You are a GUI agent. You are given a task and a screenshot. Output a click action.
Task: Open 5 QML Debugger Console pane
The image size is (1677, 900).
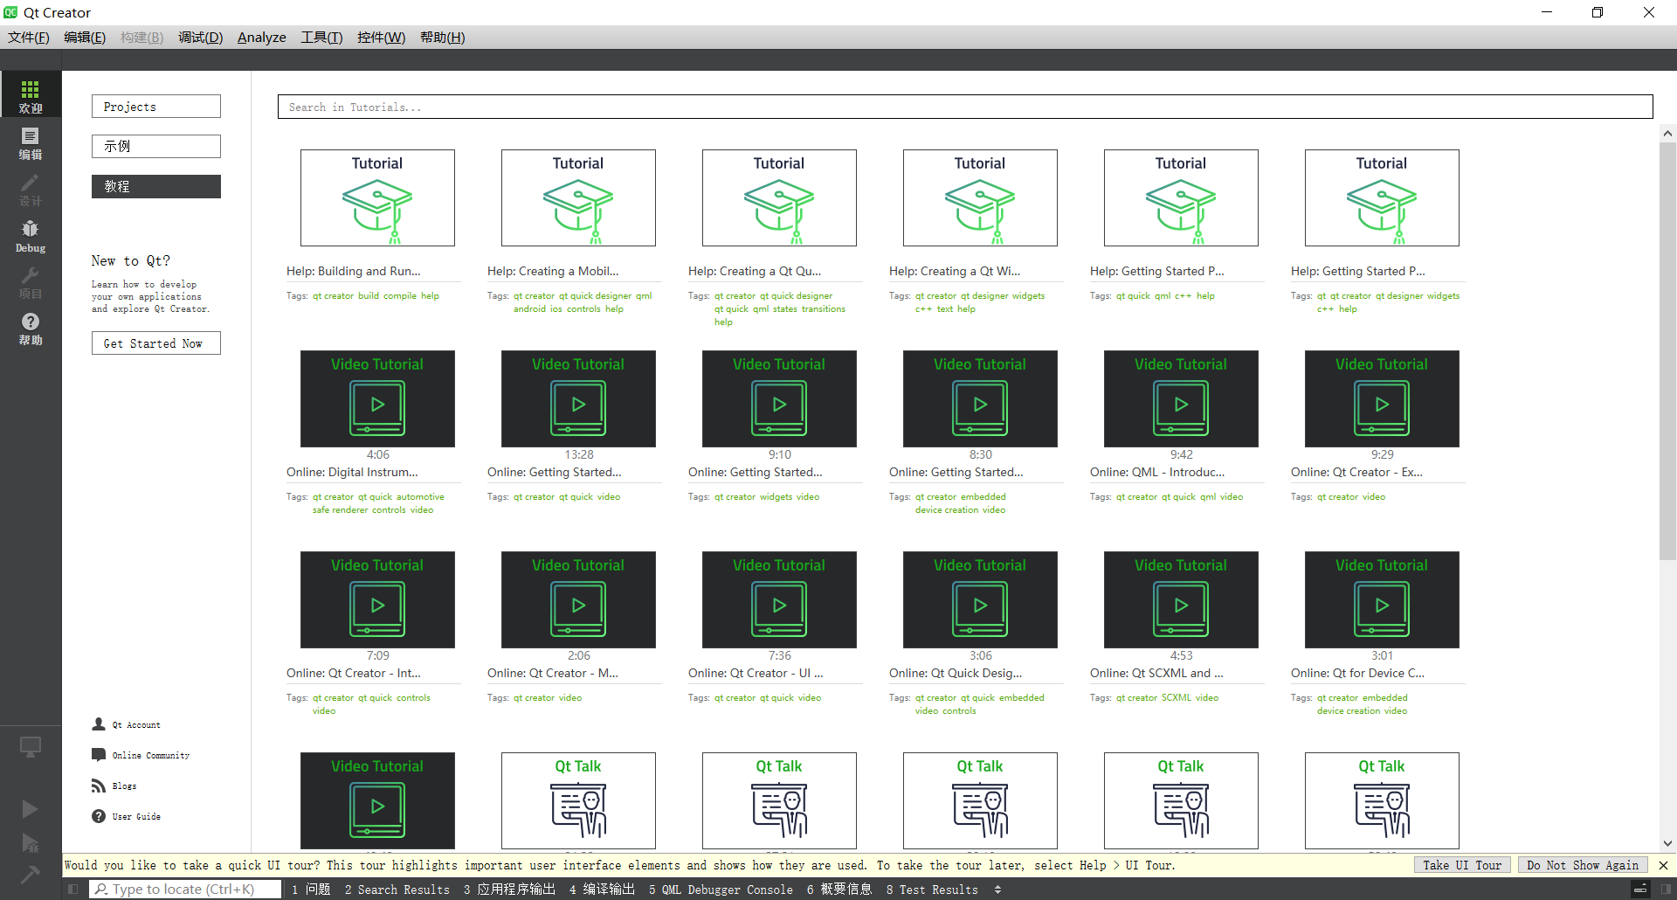click(x=721, y=890)
